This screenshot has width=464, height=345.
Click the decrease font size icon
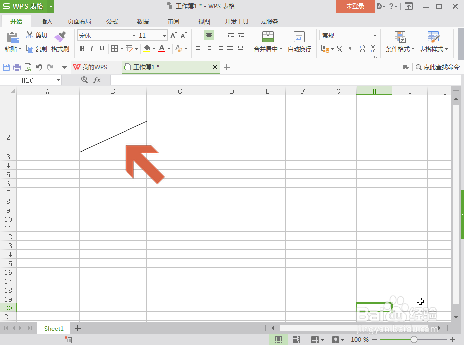tap(184, 35)
